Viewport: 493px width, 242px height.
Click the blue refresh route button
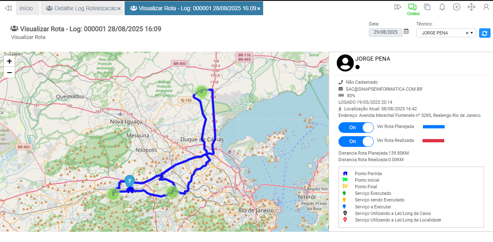(485, 33)
